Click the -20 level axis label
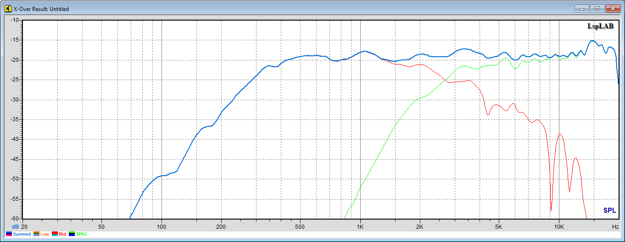Viewport: 625px width, 242px height. pyautogui.click(x=15, y=60)
